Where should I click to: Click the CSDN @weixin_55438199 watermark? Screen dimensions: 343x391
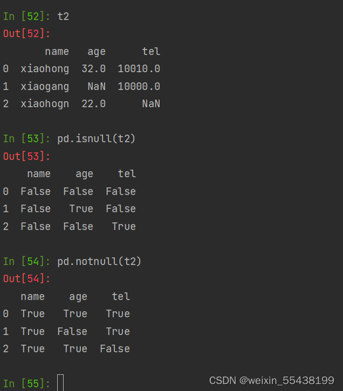(x=271, y=381)
